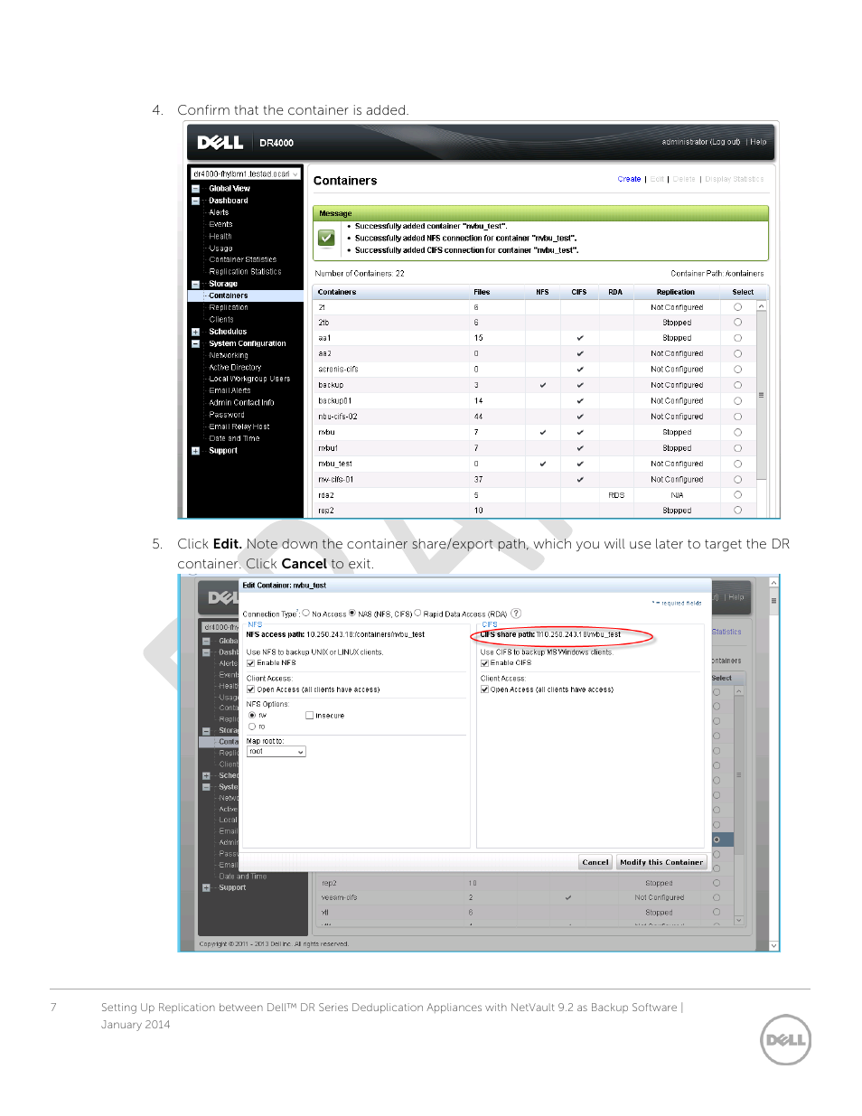Sort by the Replication column header

click(676, 292)
